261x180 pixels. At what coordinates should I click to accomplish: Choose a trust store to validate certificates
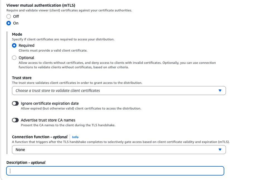pyautogui.click(x=119, y=90)
